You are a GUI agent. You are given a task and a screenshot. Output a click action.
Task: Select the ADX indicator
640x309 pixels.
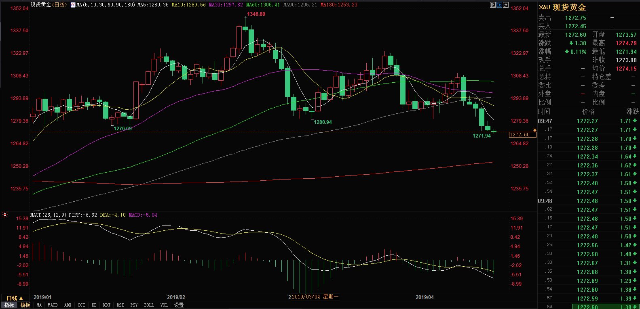coord(68,305)
